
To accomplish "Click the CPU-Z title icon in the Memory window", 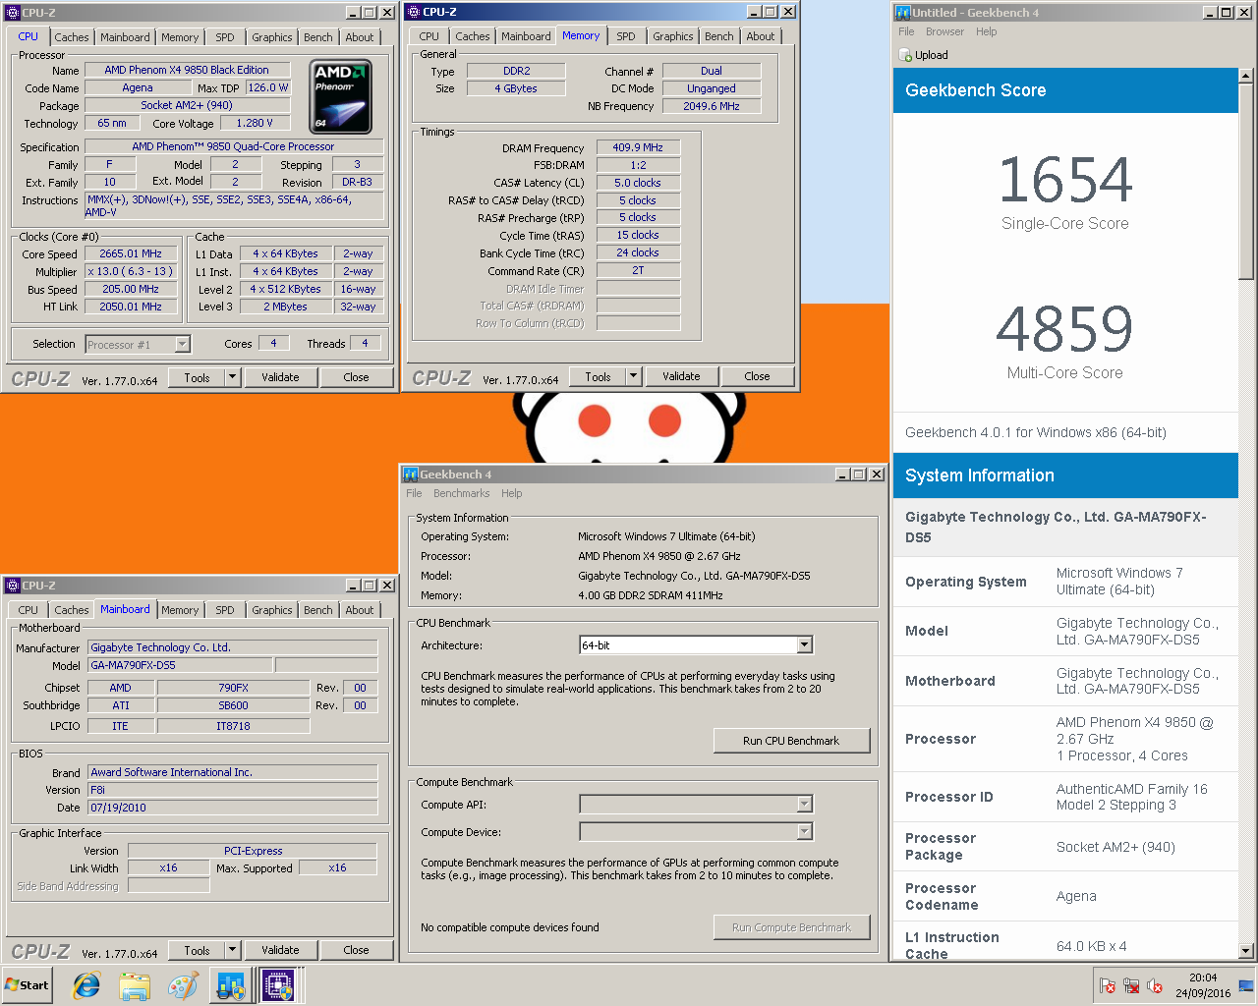I will [413, 12].
